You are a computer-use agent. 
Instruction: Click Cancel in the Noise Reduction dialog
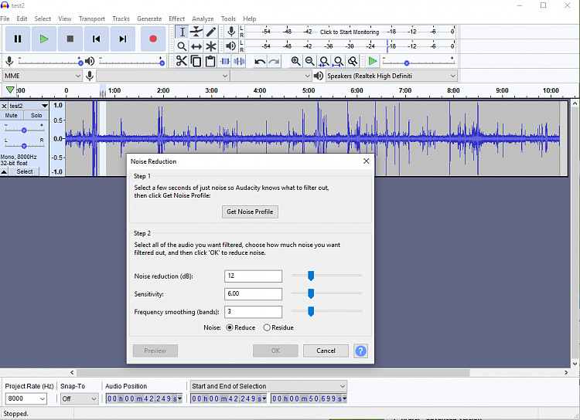tap(326, 351)
